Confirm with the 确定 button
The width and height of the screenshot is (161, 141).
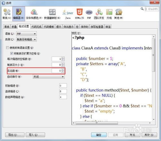pyautogui.click(x=99, y=135)
